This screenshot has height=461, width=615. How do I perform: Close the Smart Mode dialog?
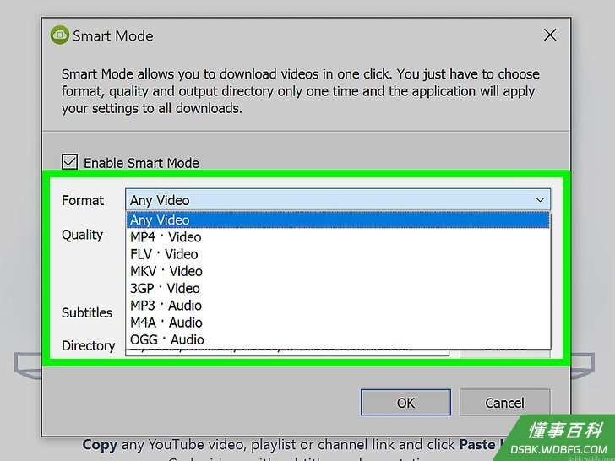point(550,35)
